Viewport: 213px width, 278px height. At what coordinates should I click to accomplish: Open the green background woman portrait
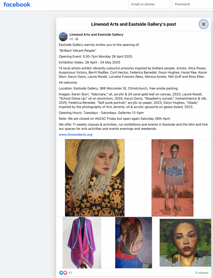[x=185, y=243]
